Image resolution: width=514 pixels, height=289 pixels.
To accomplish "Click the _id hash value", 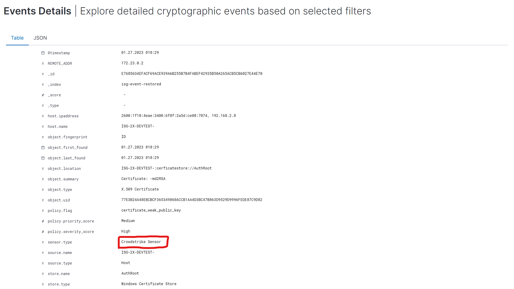I will pyautogui.click(x=192, y=74).
